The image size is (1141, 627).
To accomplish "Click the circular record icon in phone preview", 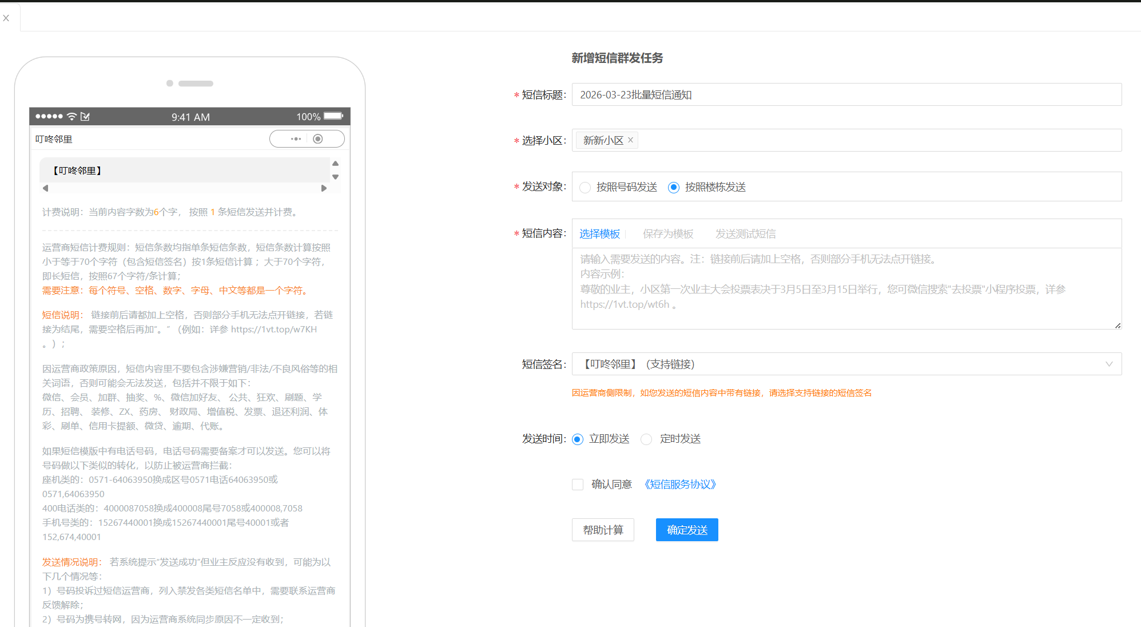I will click(x=318, y=139).
